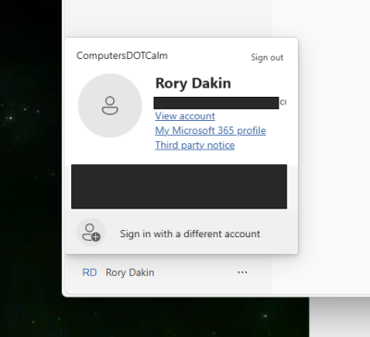
Task: Select the large blacked-out account block
Action: point(179,187)
